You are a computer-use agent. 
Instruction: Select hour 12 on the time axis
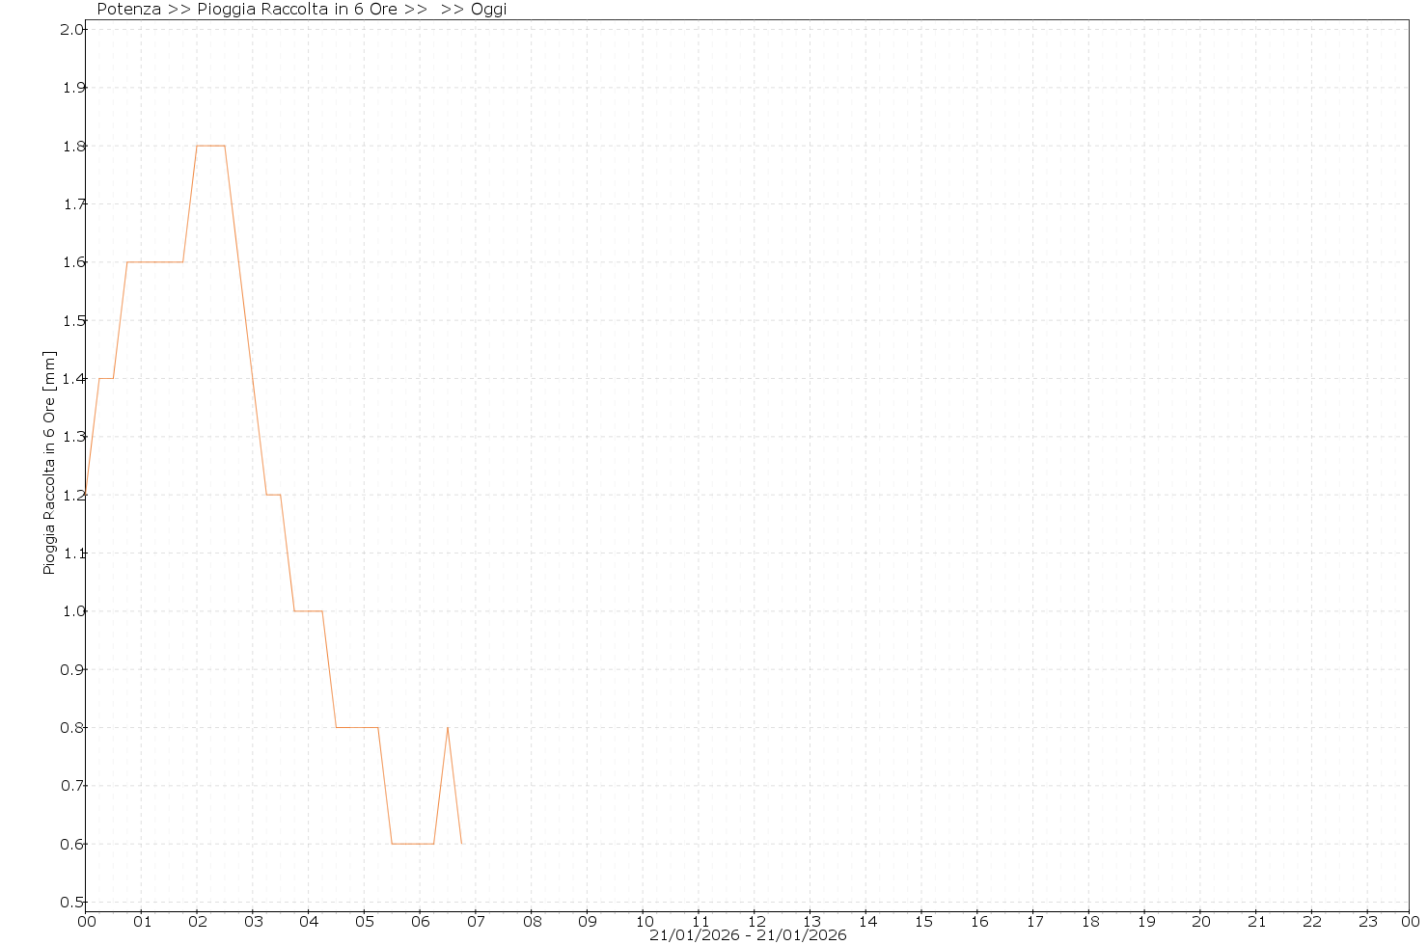755,922
